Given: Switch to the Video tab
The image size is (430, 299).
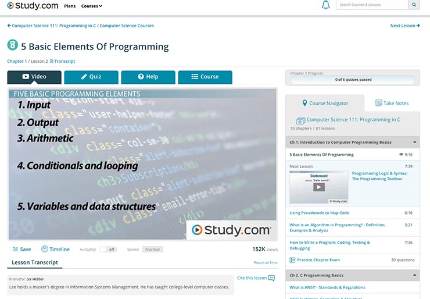Looking at the screenshot, I should point(34,77).
